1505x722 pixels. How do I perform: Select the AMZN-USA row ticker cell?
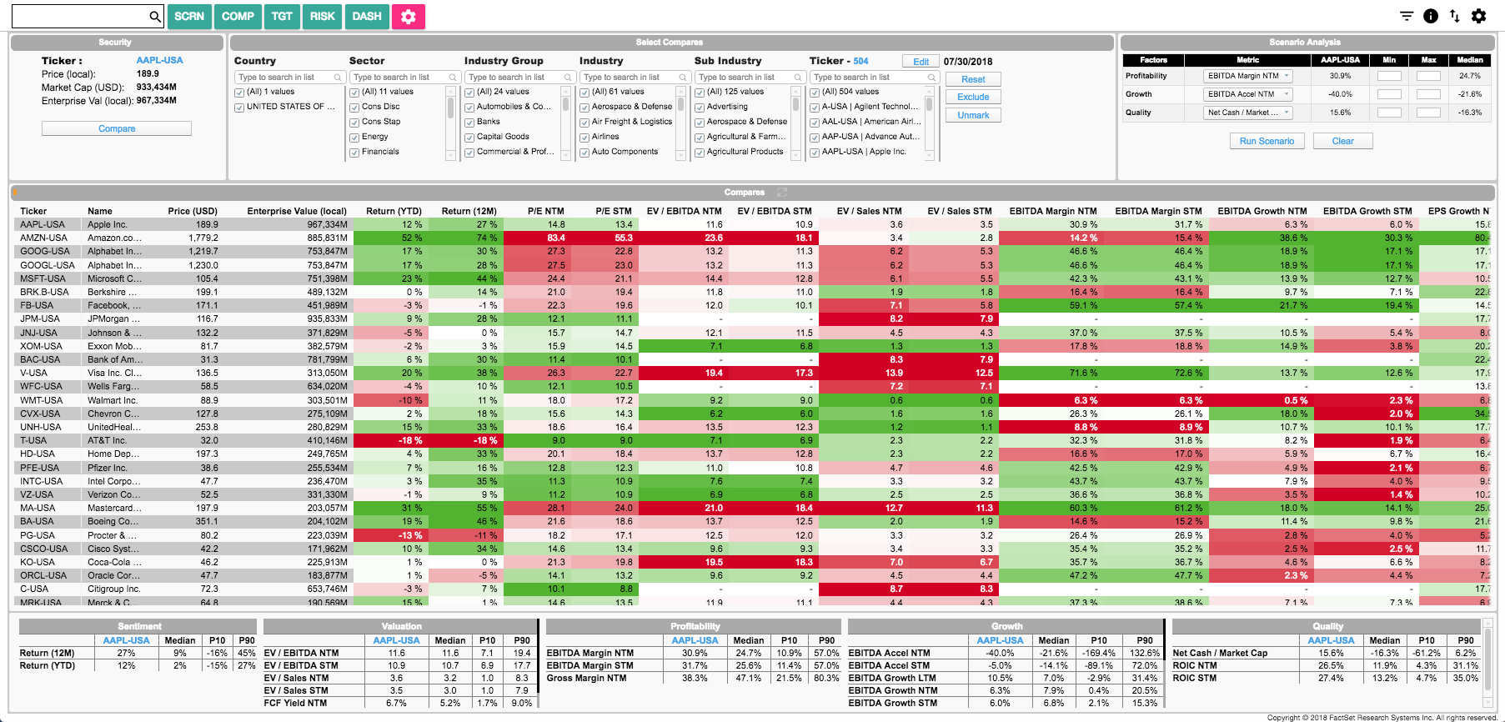pos(49,238)
